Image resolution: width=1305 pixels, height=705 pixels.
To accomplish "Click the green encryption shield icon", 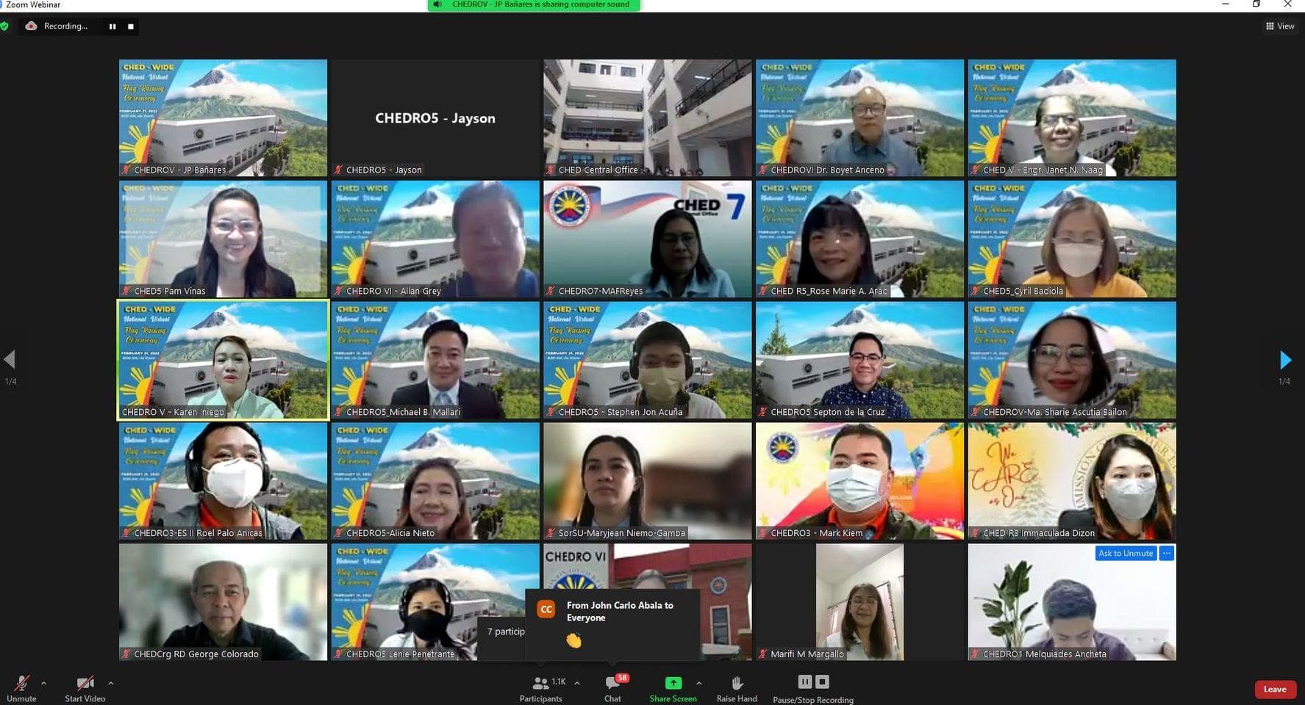I will click(x=4, y=26).
